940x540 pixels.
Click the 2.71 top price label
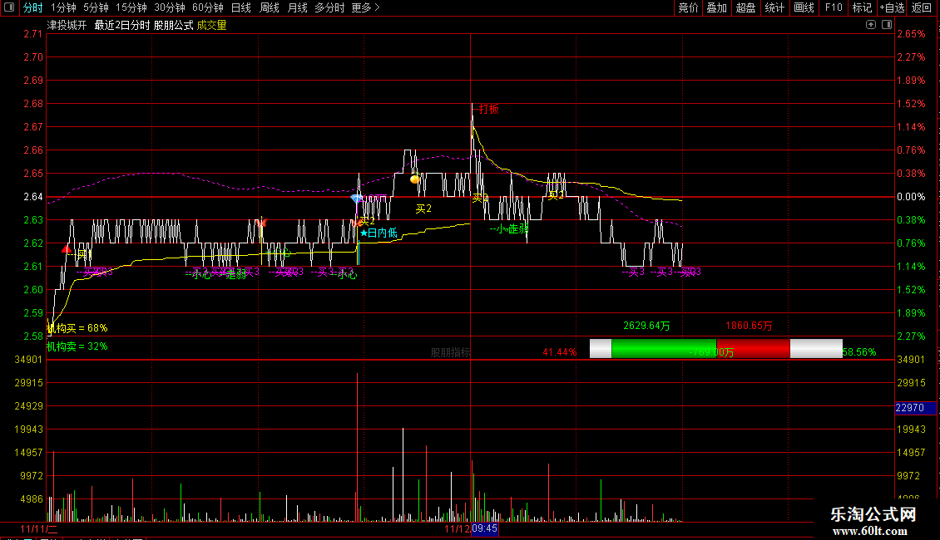(x=33, y=34)
